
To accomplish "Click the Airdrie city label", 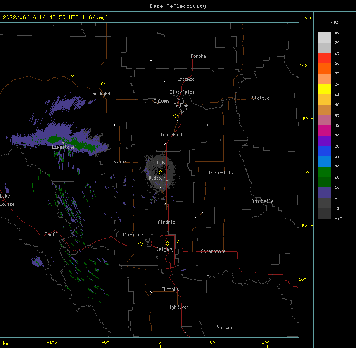I will [x=166, y=222].
